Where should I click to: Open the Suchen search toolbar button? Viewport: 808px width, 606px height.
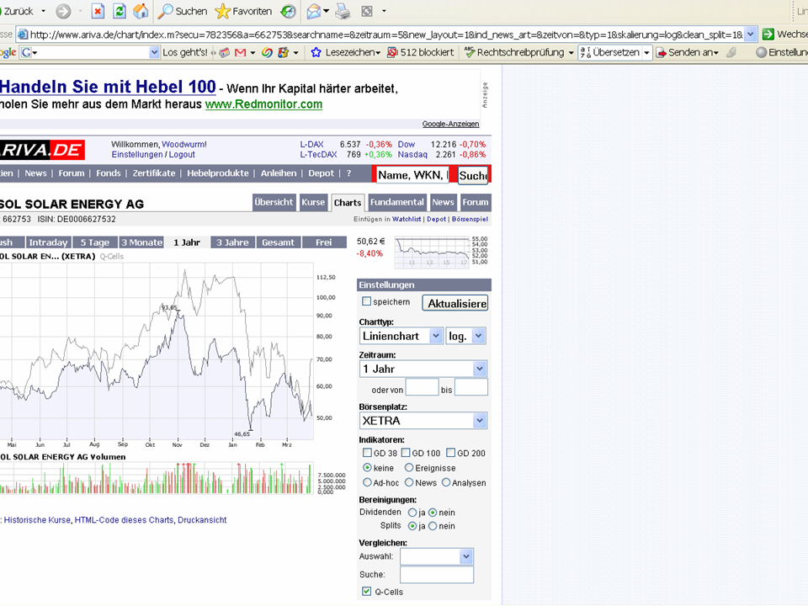pyautogui.click(x=183, y=11)
